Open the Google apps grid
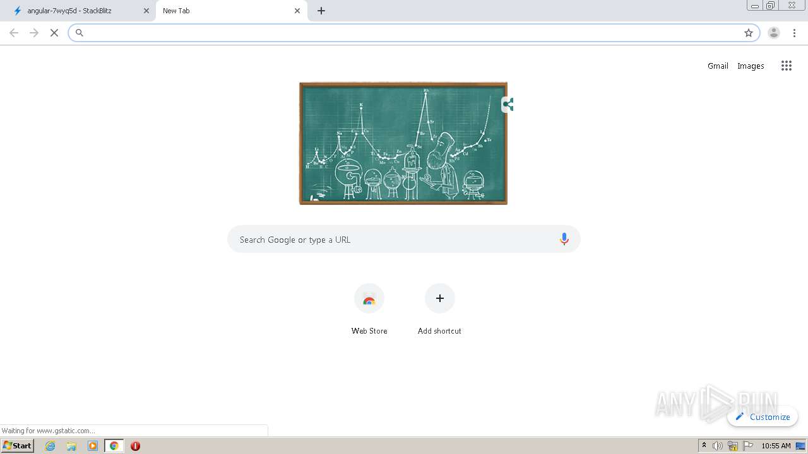 pyautogui.click(x=786, y=66)
